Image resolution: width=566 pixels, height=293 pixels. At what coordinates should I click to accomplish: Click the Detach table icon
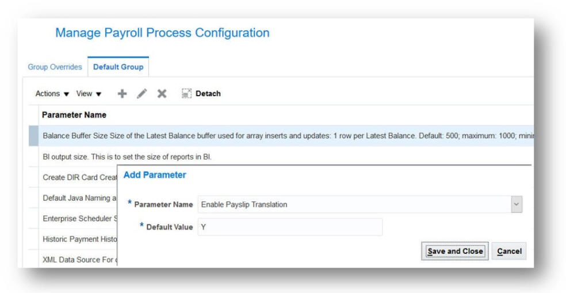[186, 94]
